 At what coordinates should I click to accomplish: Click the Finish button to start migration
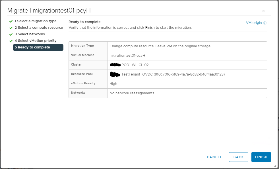click(x=261, y=157)
